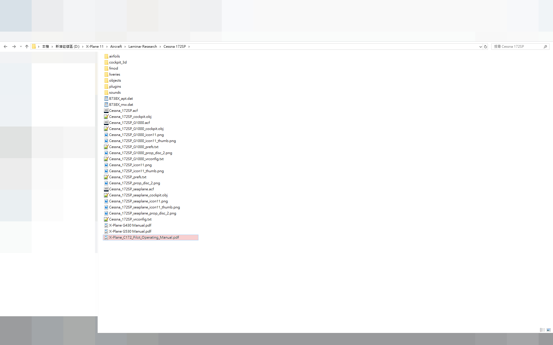The image size is (553, 345).
Task: Go up one folder level
Action: pyautogui.click(x=27, y=47)
